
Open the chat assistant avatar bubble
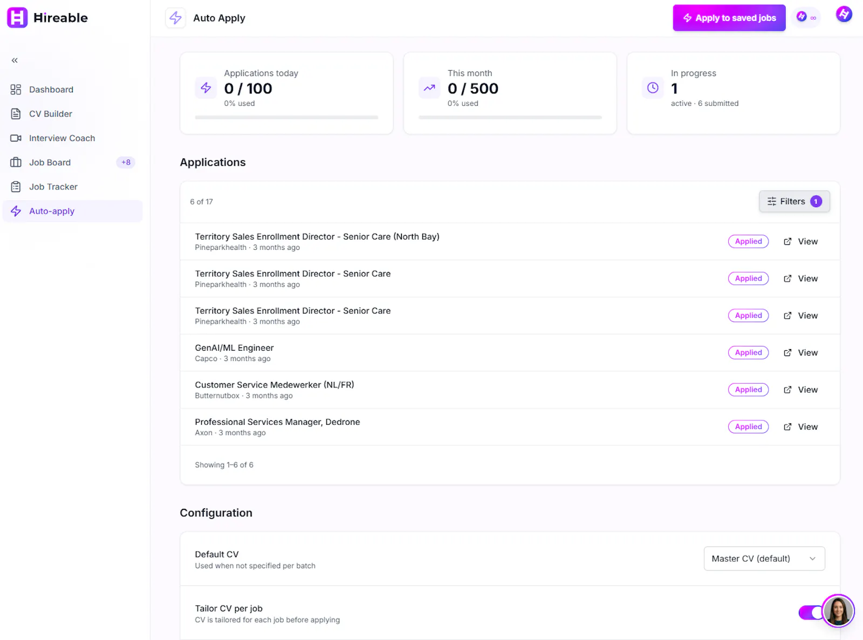838,611
